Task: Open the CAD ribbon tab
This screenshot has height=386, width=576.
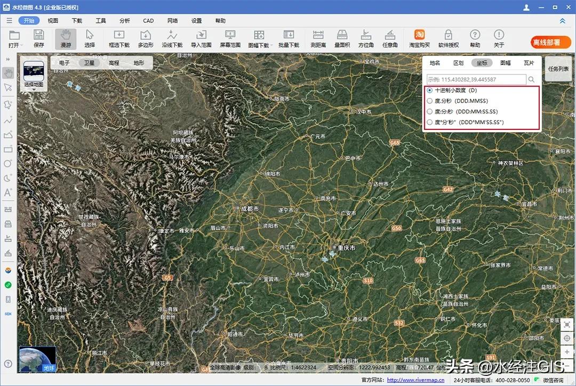Action: click(148, 21)
